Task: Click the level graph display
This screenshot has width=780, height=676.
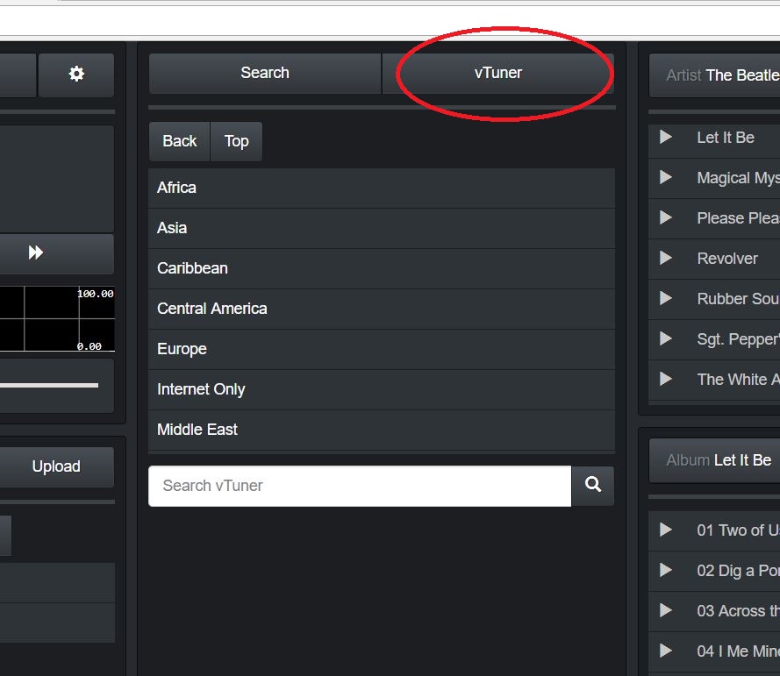Action: [57, 318]
